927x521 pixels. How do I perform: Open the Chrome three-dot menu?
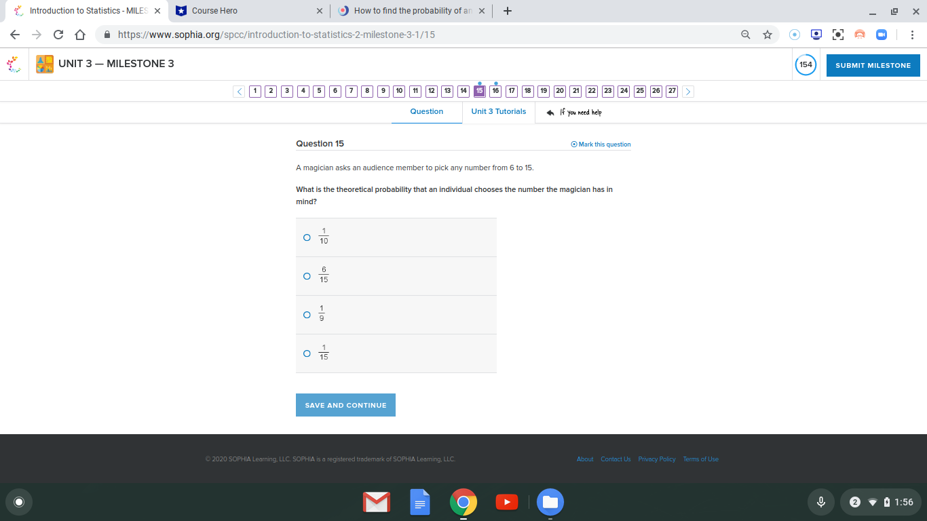(x=913, y=35)
